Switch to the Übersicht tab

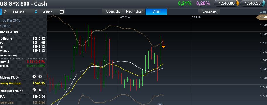point(113,12)
